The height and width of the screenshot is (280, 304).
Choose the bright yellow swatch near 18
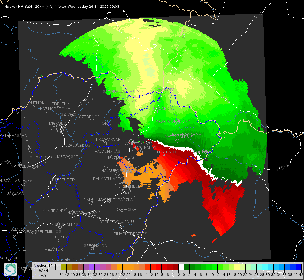237,267
